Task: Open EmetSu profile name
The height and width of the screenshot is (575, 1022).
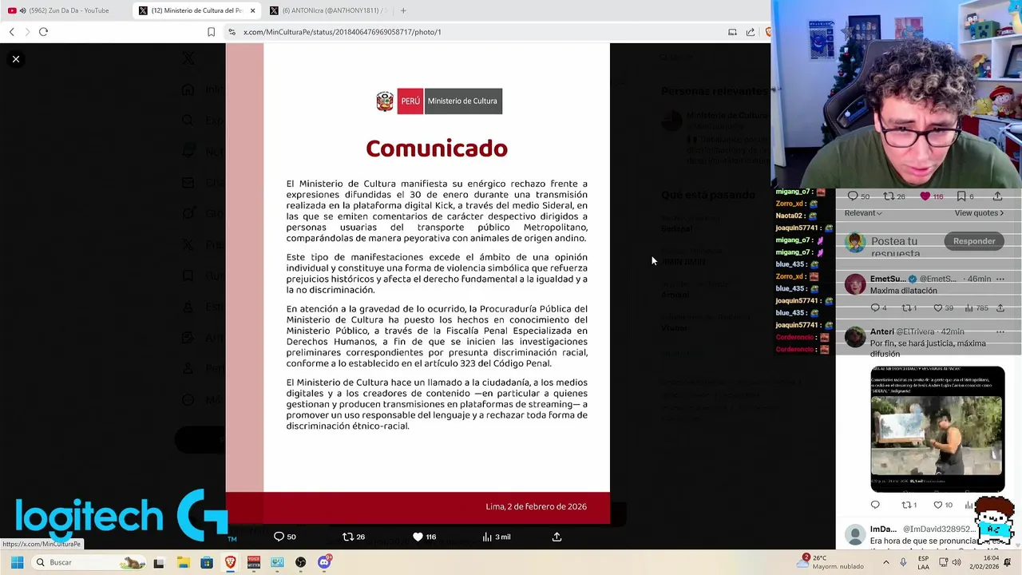Action: click(x=888, y=279)
